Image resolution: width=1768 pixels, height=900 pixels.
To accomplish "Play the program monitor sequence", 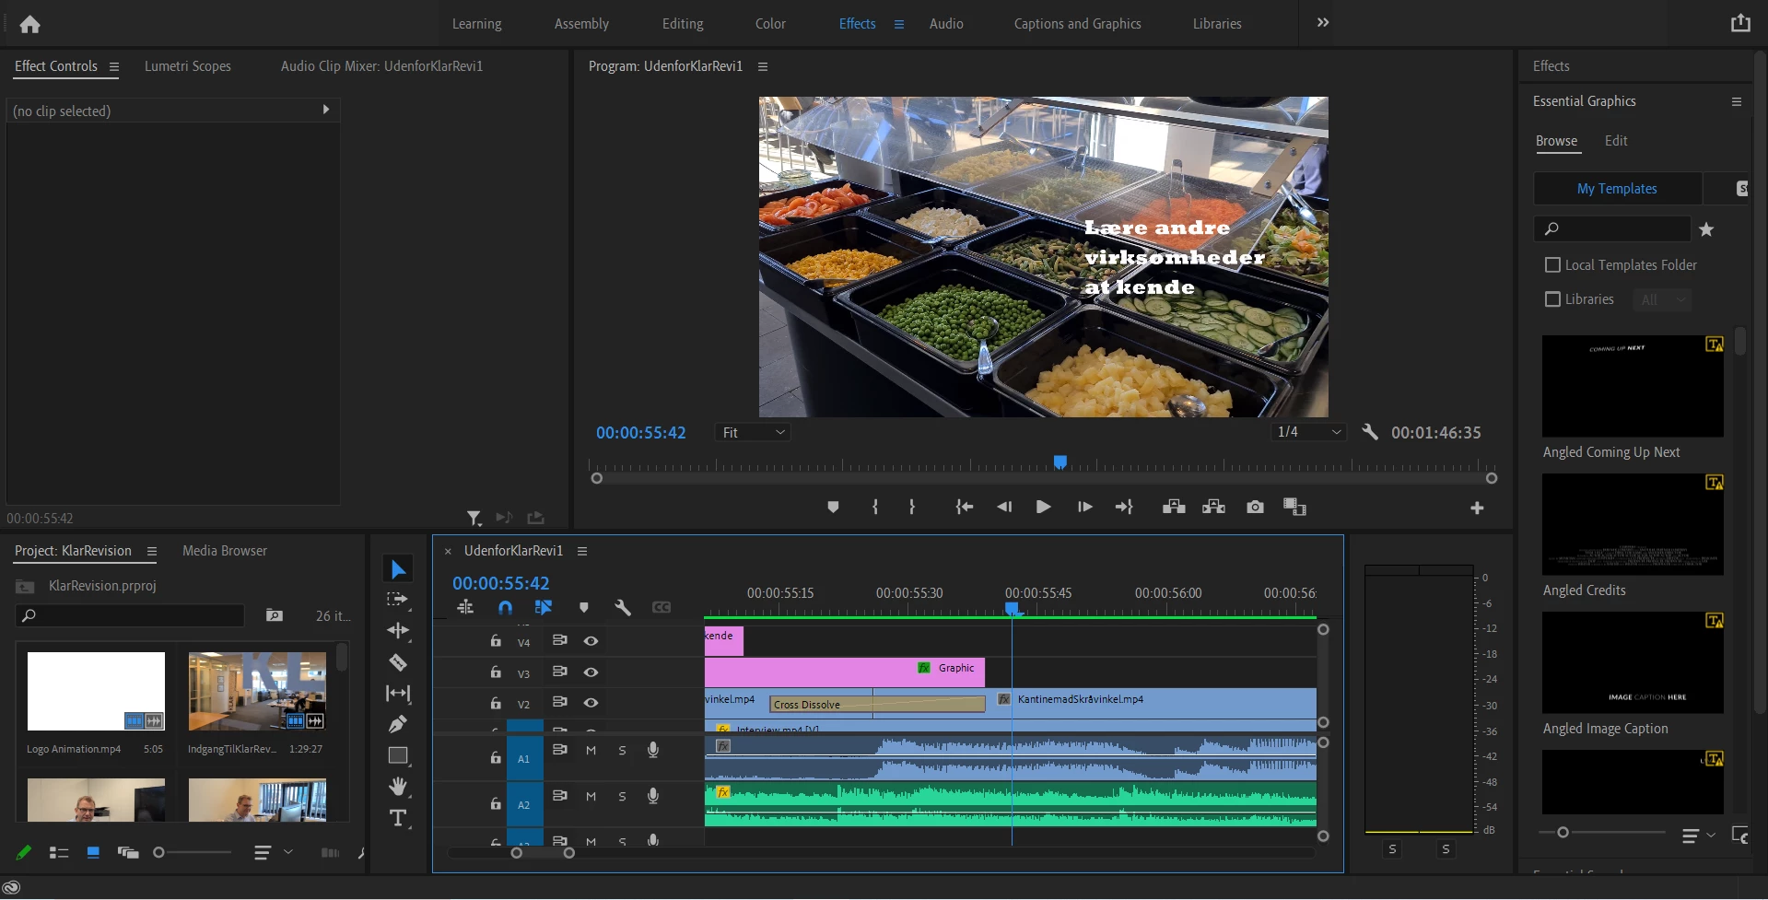I will (x=1043, y=507).
